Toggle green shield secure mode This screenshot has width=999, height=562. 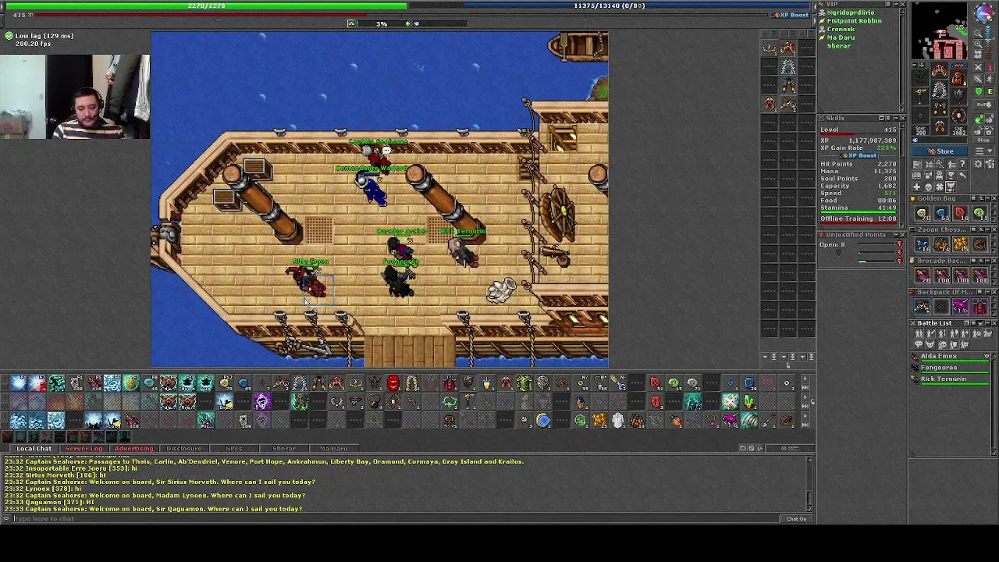[x=979, y=91]
